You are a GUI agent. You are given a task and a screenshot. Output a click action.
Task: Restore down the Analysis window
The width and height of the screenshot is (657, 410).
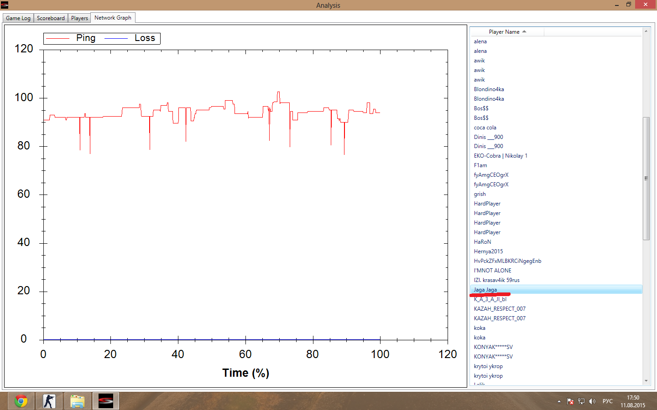(x=629, y=5)
